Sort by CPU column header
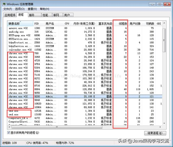 (x=64, y=23)
